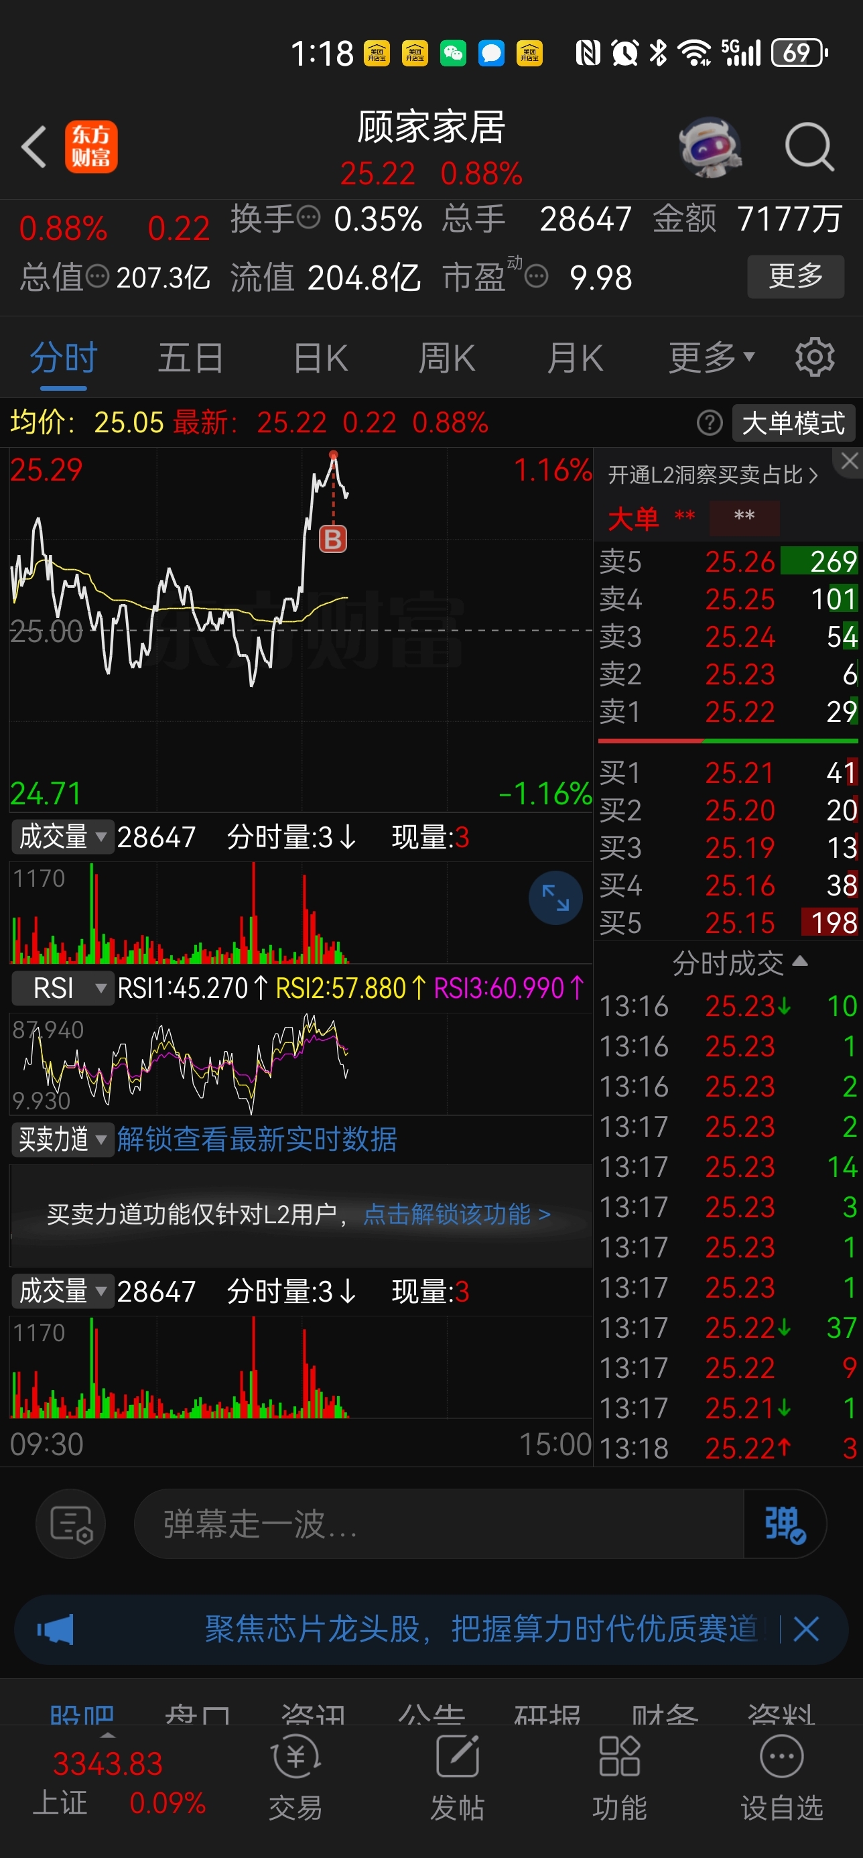Tap 弹幕走一波 input field
Viewport: 863px width, 1858px height.
pos(438,1524)
